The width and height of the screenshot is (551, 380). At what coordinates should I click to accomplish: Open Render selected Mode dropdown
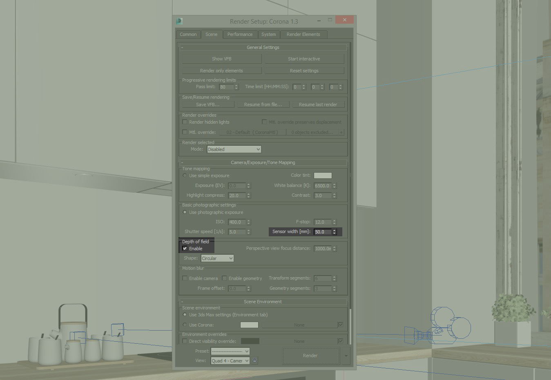click(234, 149)
